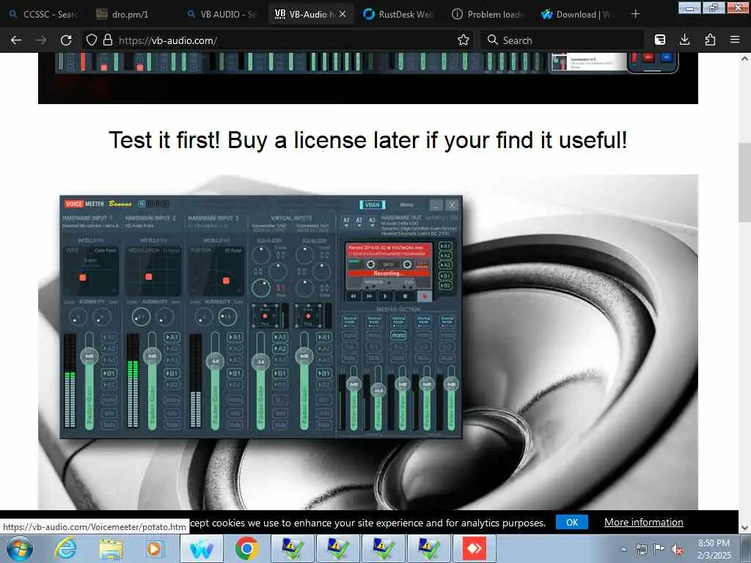Switch to the RustDesk Web tab
Image resolution: width=751 pixels, height=563 pixels.
point(398,15)
